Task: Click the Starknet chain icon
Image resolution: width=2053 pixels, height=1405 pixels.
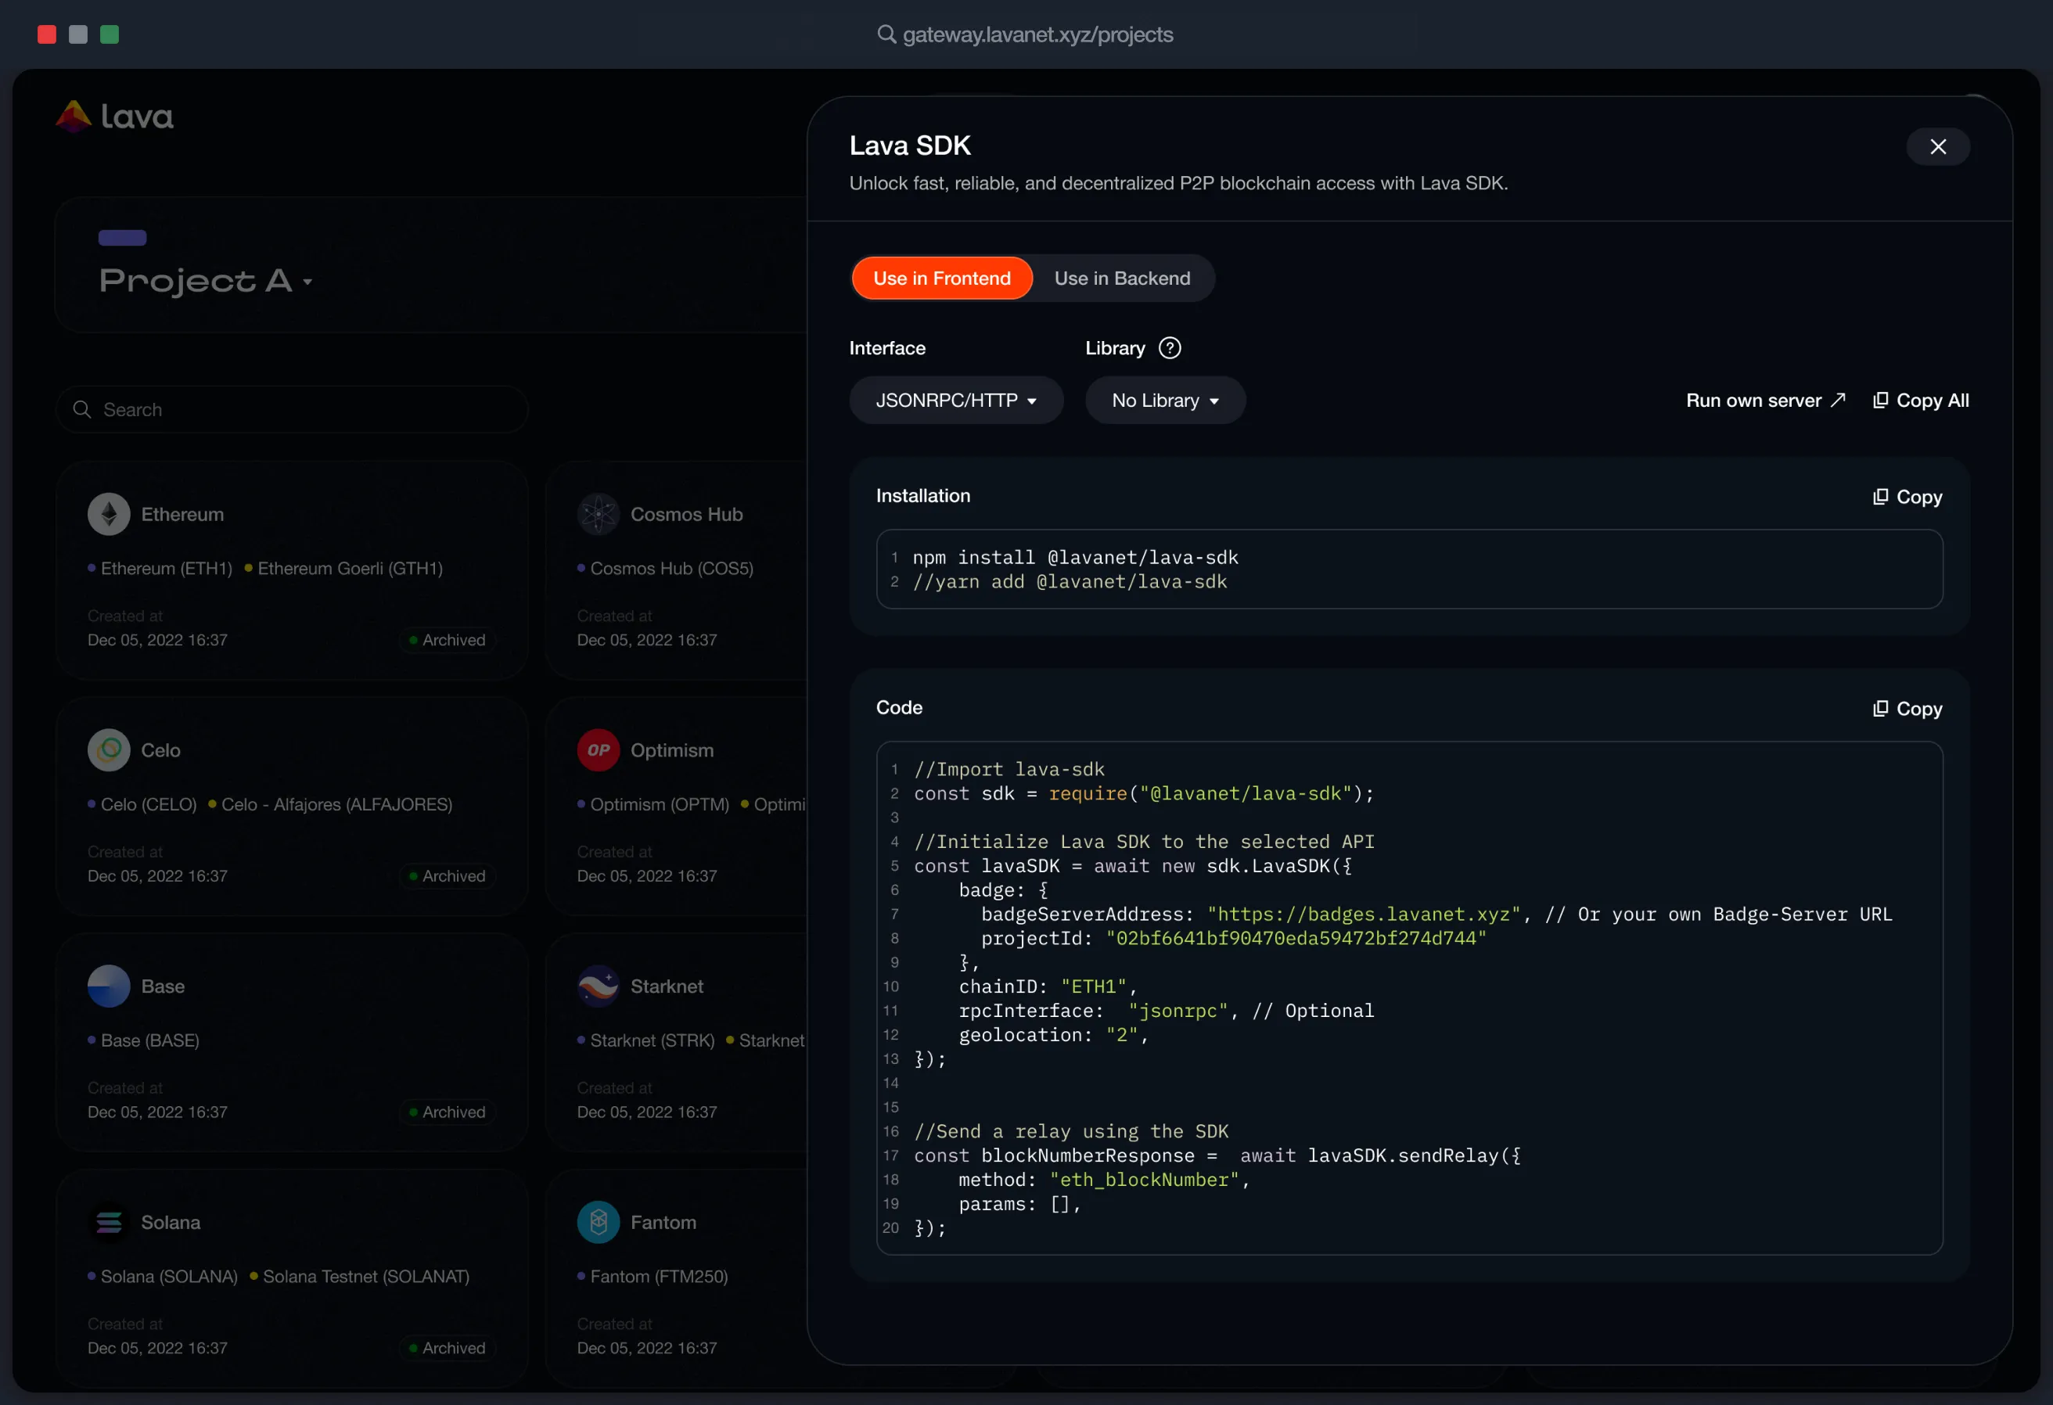Action: point(598,986)
